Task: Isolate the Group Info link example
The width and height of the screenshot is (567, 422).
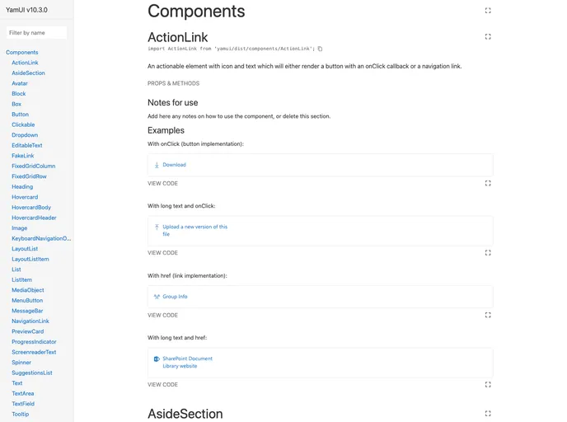Action: 488,315
